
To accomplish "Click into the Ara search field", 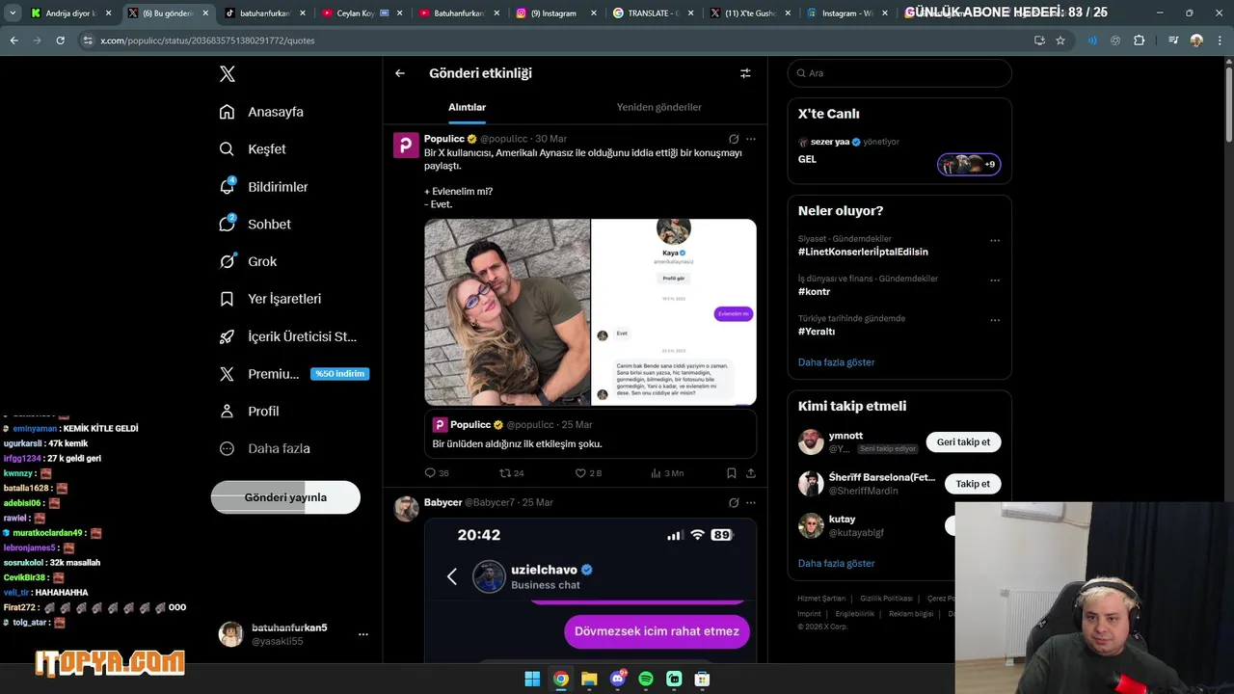I will [x=899, y=73].
